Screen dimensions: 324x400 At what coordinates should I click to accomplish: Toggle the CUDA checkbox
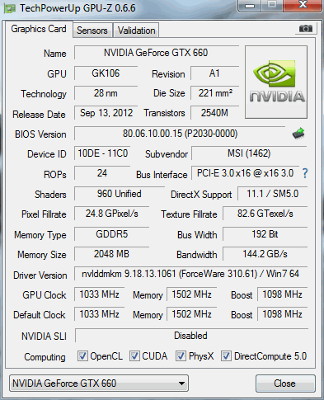pos(134,356)
